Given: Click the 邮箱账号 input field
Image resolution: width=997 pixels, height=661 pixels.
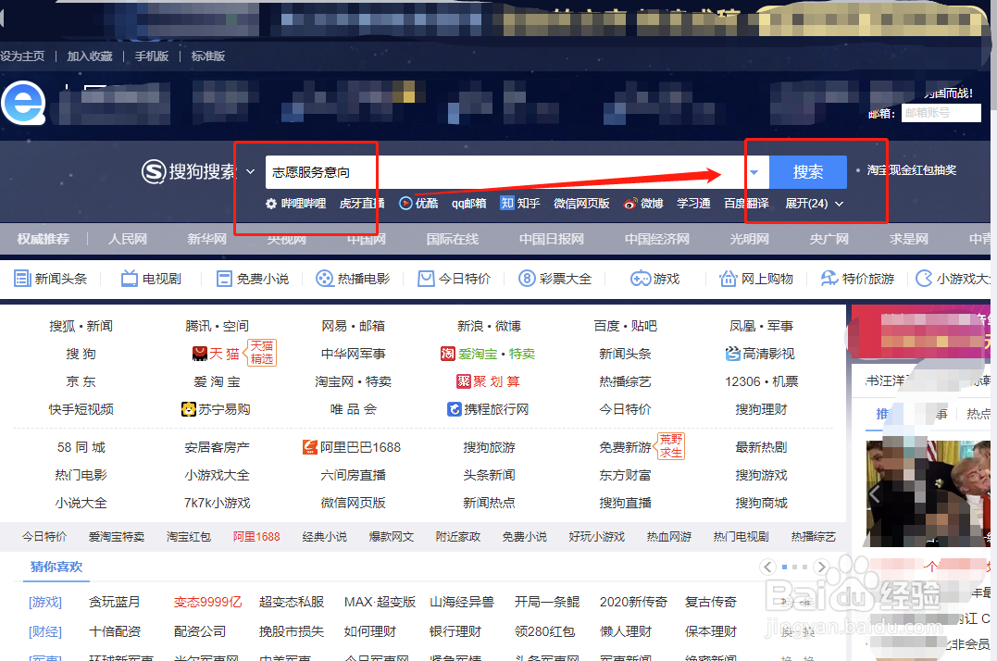Looking at the screenshot, I should [x=941, y=113].
